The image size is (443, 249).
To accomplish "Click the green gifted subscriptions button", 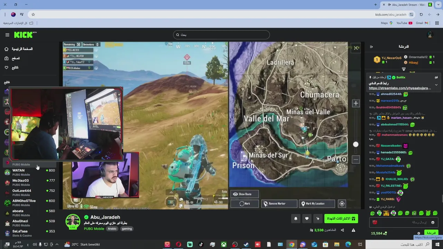I will pos(341,219).
